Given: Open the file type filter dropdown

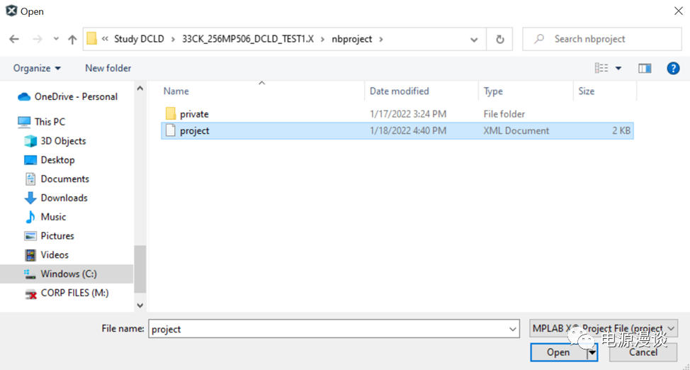Looking at the screenshot, I should (x=604, y=329).
